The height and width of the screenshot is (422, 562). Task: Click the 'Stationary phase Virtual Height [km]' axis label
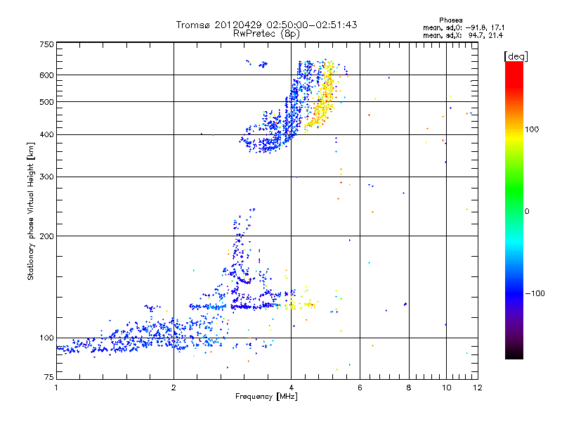tap(31, 211)
